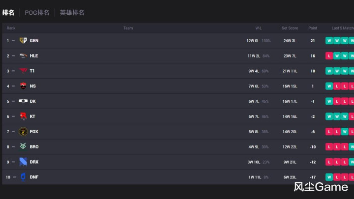Switch to the 排名 tab

pyautogui.click(x=8, y=13)
